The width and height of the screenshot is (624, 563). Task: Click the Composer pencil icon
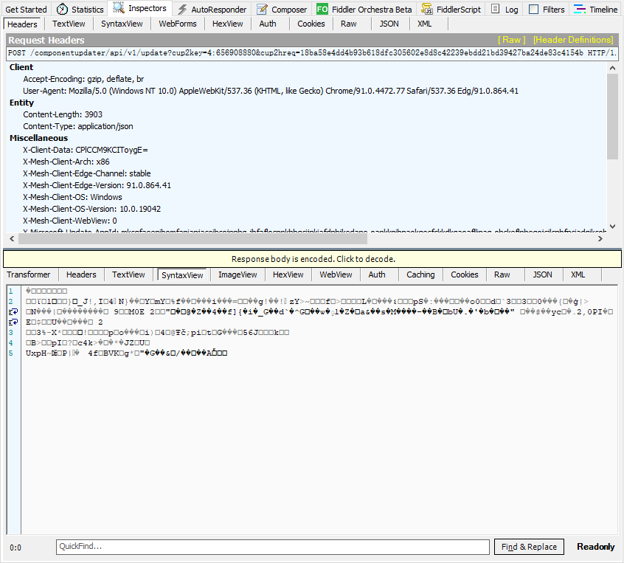tap(262, 9)
